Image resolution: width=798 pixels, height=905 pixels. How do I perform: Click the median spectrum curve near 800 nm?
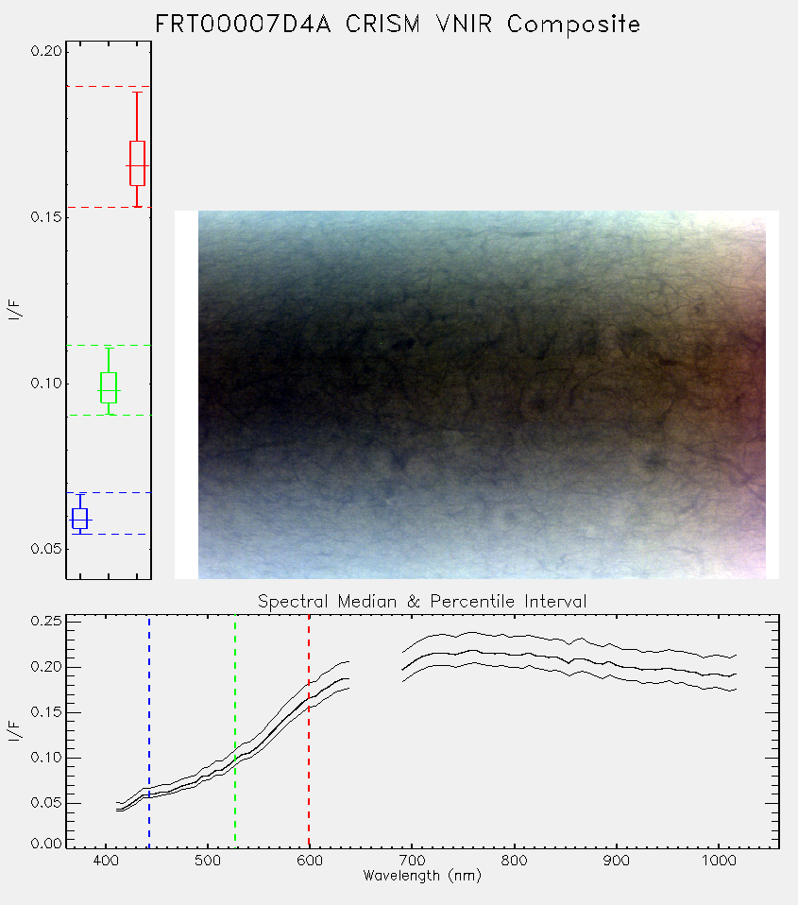514,655
